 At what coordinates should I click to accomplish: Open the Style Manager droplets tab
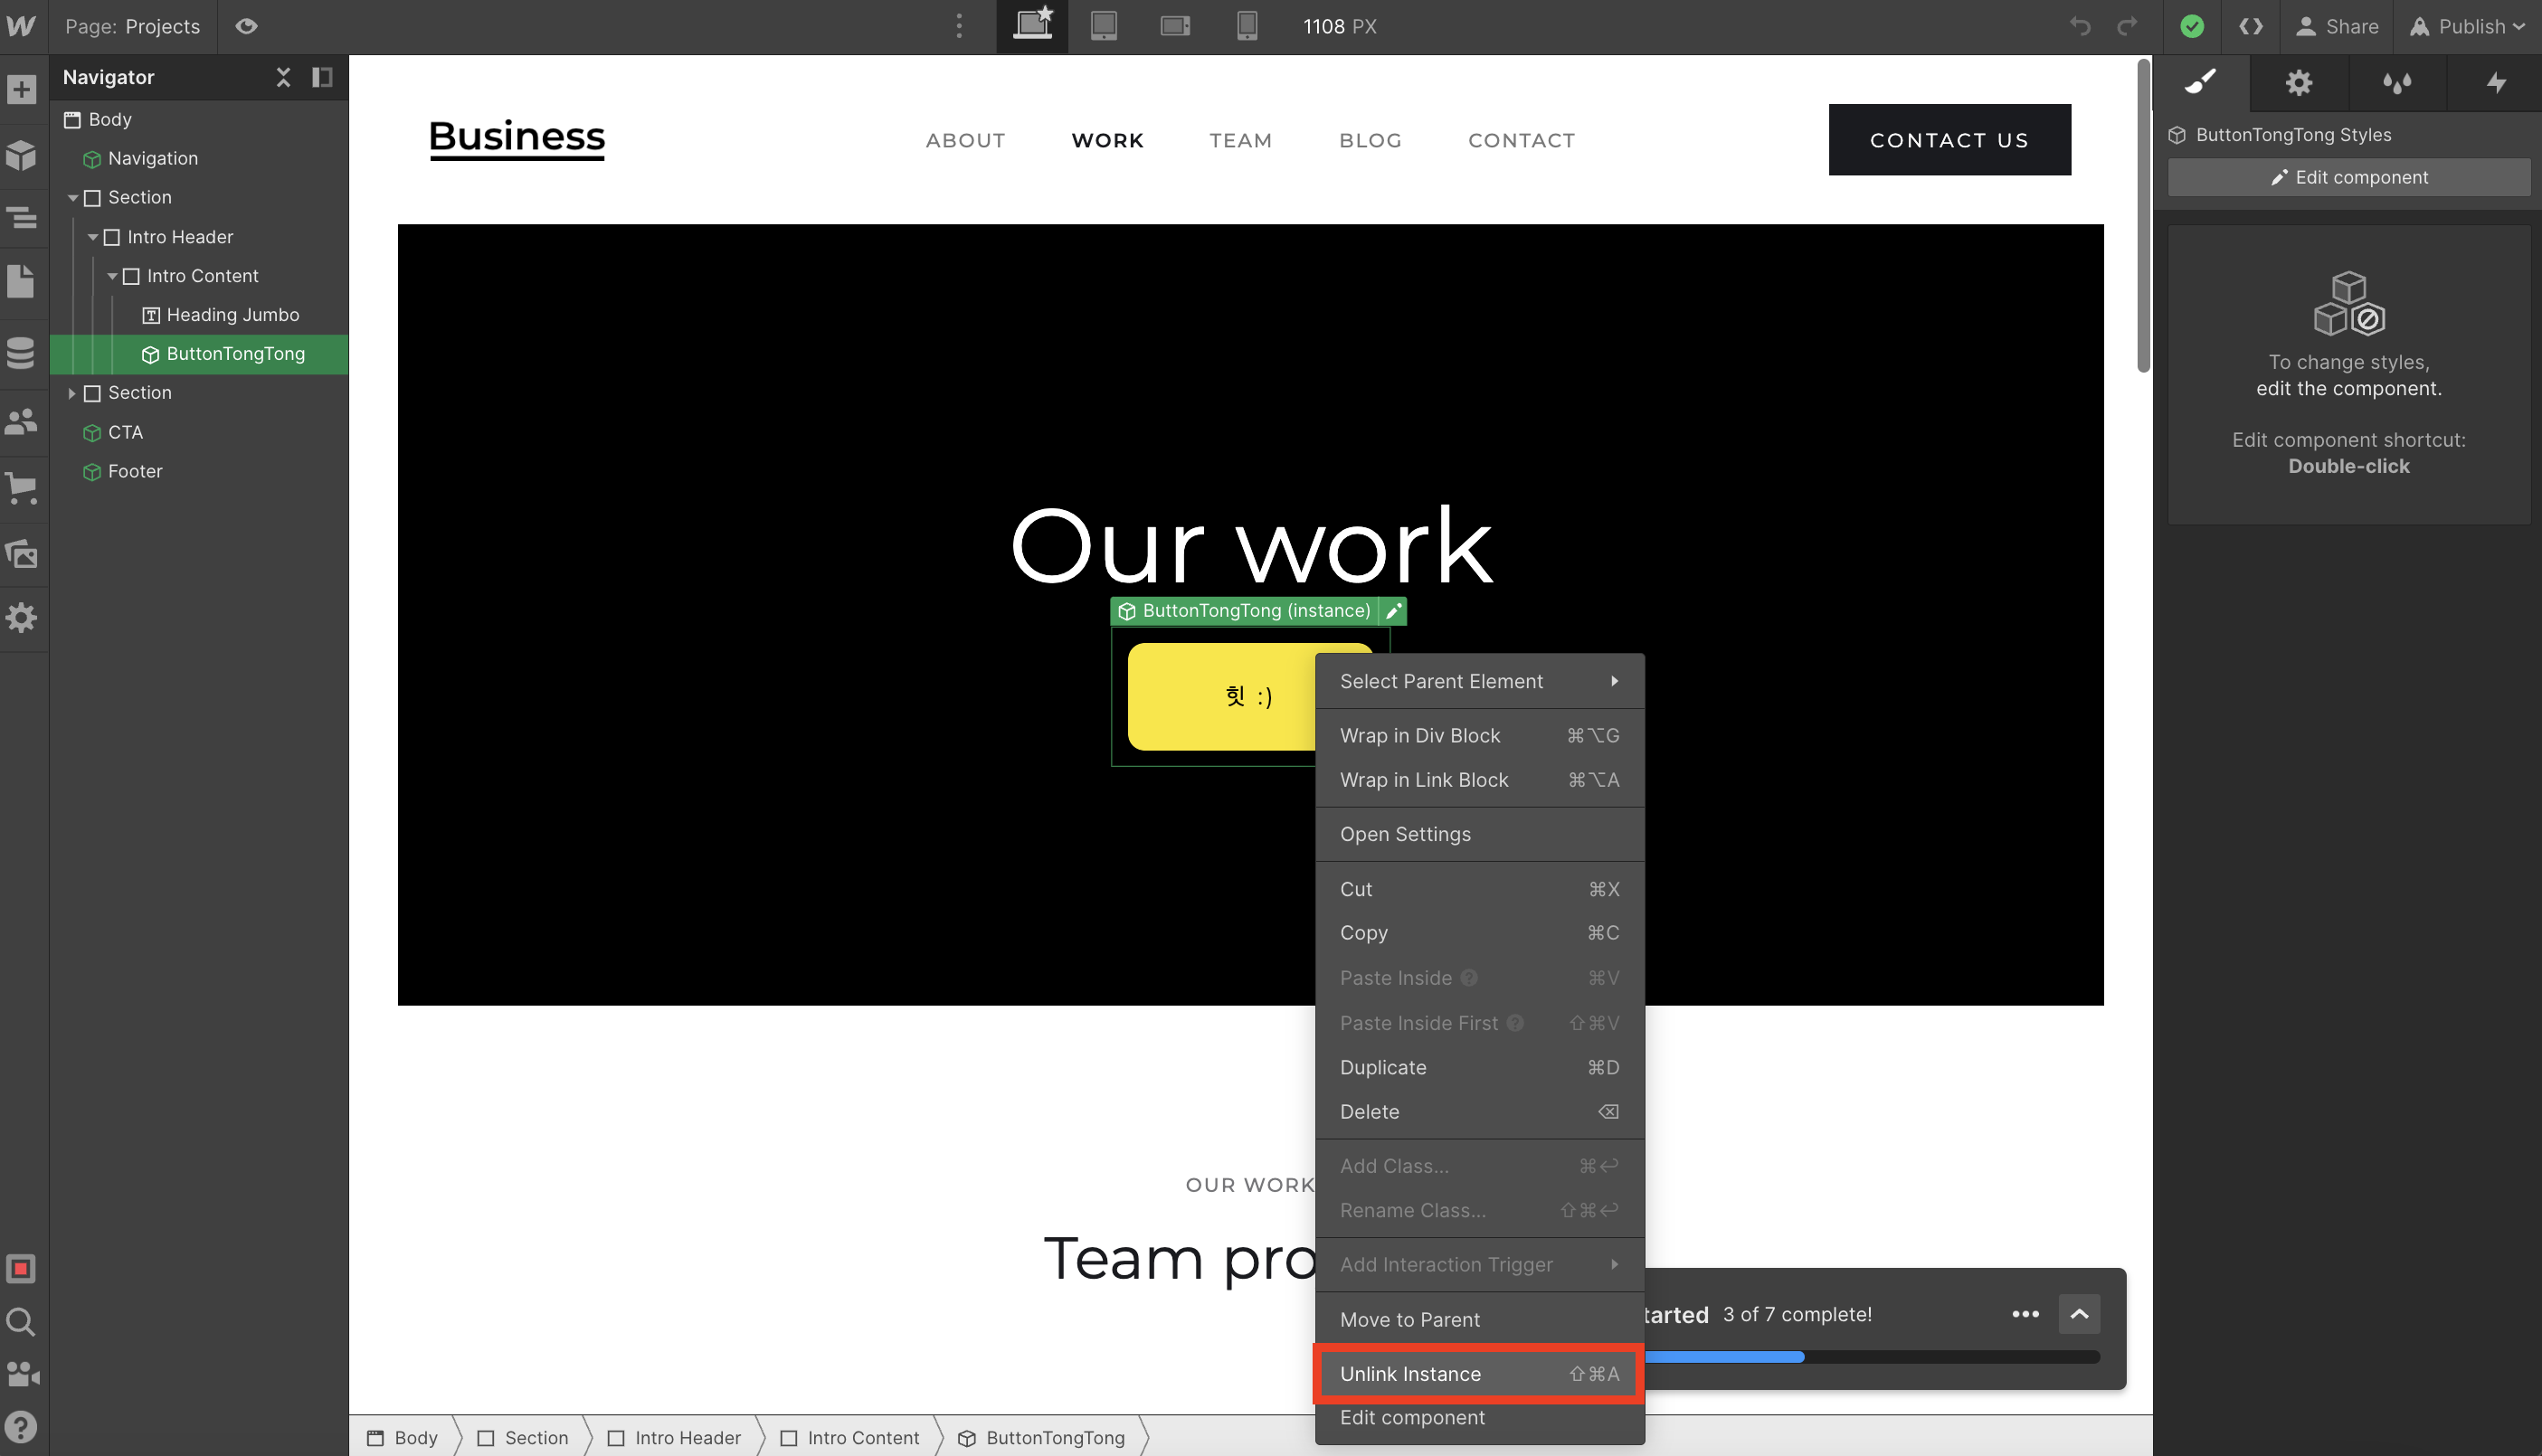point(2397,82)
